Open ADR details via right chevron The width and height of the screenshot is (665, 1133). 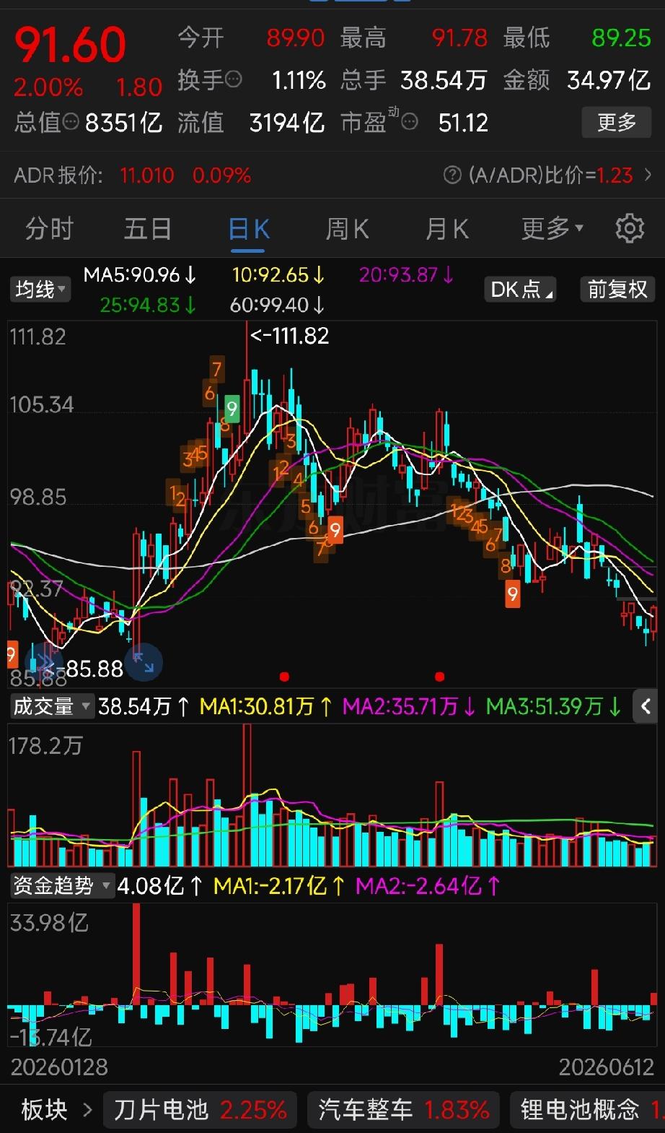tap(648, 175)
